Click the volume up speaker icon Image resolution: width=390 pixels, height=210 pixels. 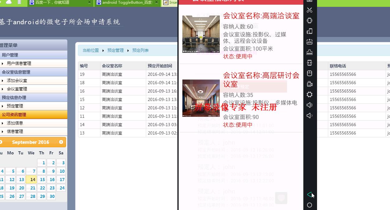click(x=310, y=105)
